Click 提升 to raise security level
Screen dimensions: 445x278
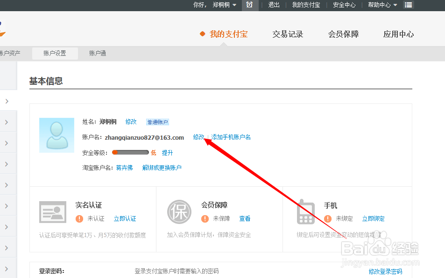(x=167, y=153)
